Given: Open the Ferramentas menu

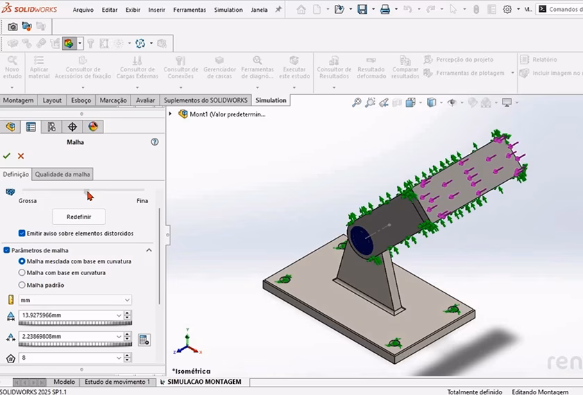Looking at the screenshot, I should click(x=189, y=10).
